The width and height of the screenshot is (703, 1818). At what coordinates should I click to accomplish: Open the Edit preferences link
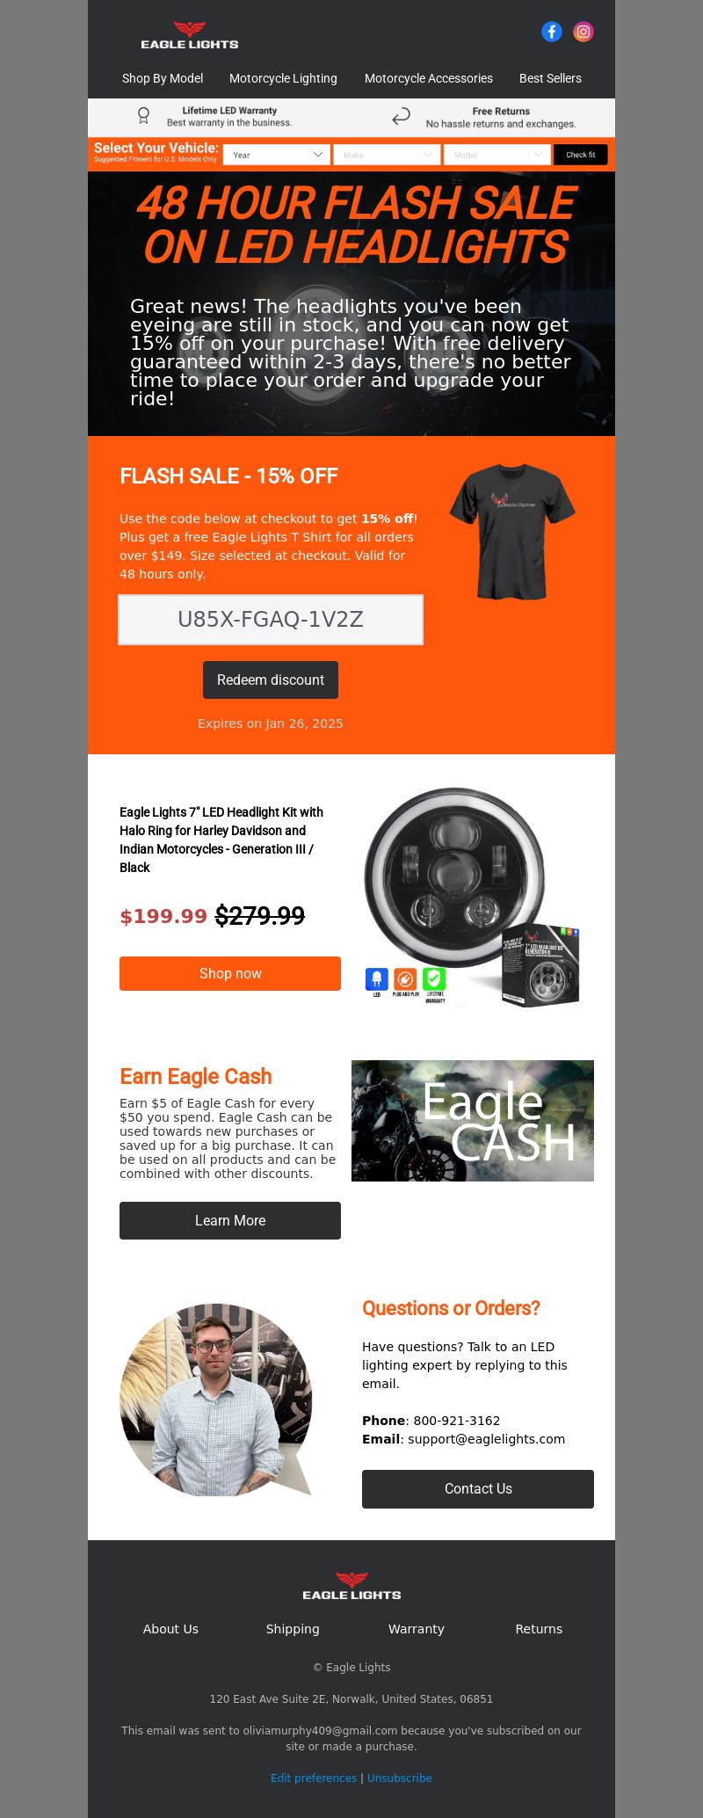(x=314, y=1778)
